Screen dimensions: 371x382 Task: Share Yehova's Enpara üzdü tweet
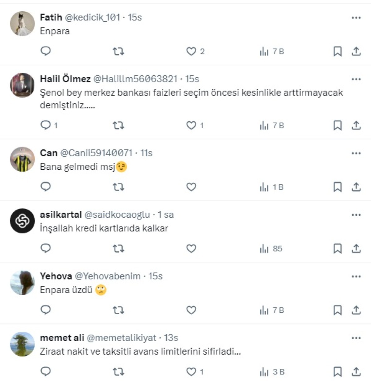click(357, 310)
